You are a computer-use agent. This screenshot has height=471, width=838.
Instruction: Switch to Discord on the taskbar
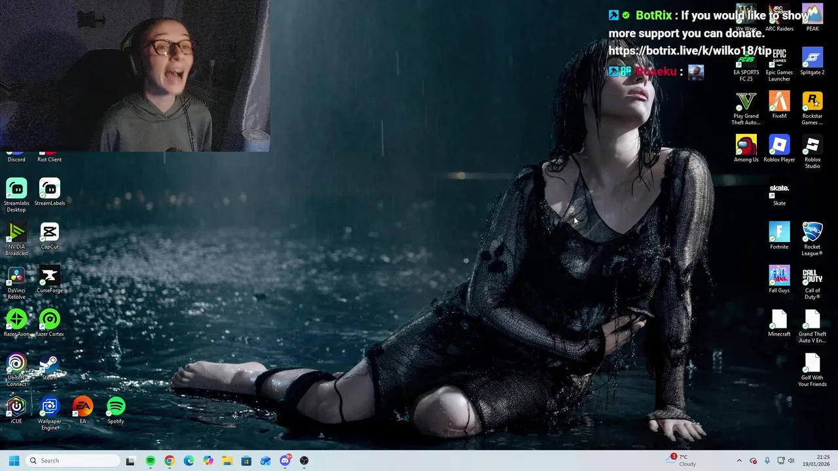click(285, 461)
